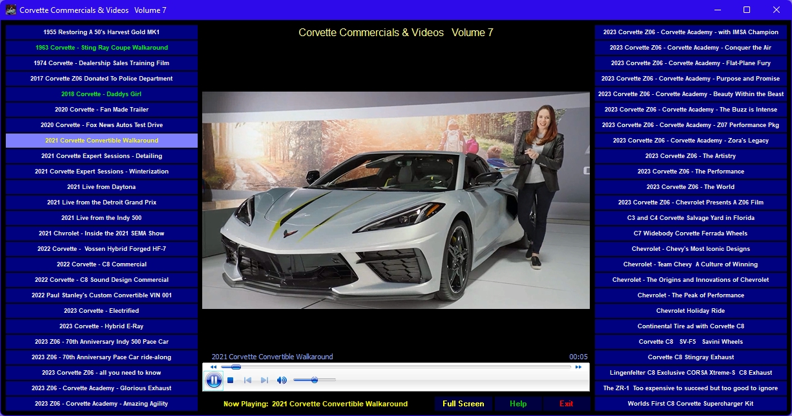Click the Corvette video display area
792x416 pixels.
tap(396, 200)
